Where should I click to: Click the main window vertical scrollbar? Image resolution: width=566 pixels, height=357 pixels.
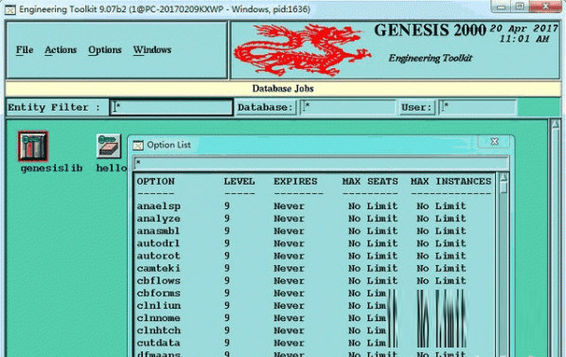556,239
